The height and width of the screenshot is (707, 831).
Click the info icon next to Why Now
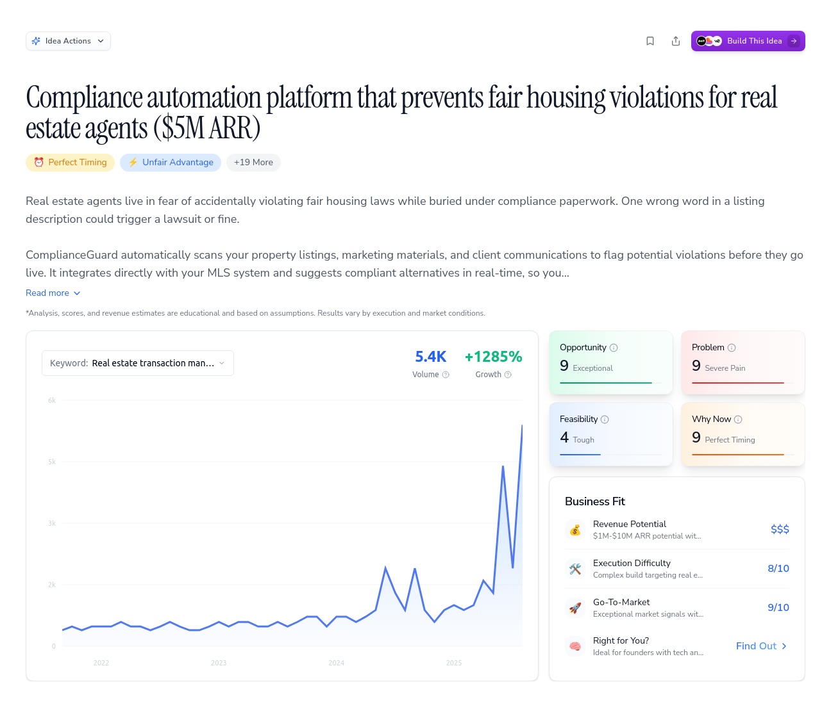click(x=740, y=419)
